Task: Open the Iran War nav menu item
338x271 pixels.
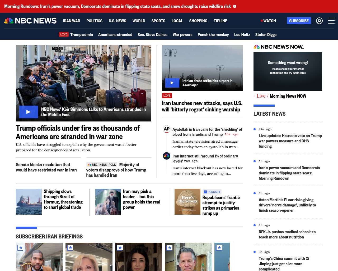Action: coord(72,21)
